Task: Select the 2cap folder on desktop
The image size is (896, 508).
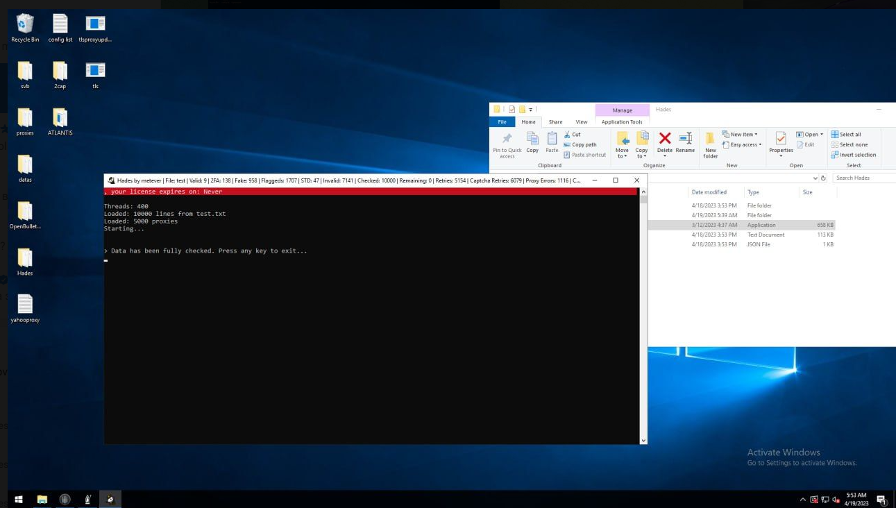Action: [x=60, y=75]
